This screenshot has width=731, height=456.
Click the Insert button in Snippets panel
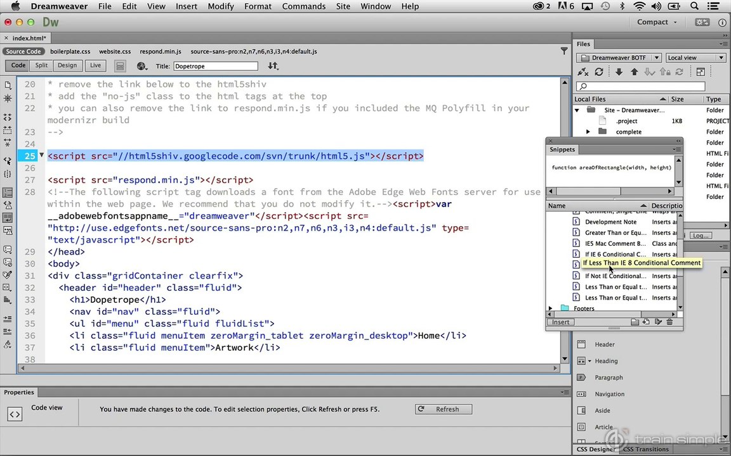click(x=560, y=322)
